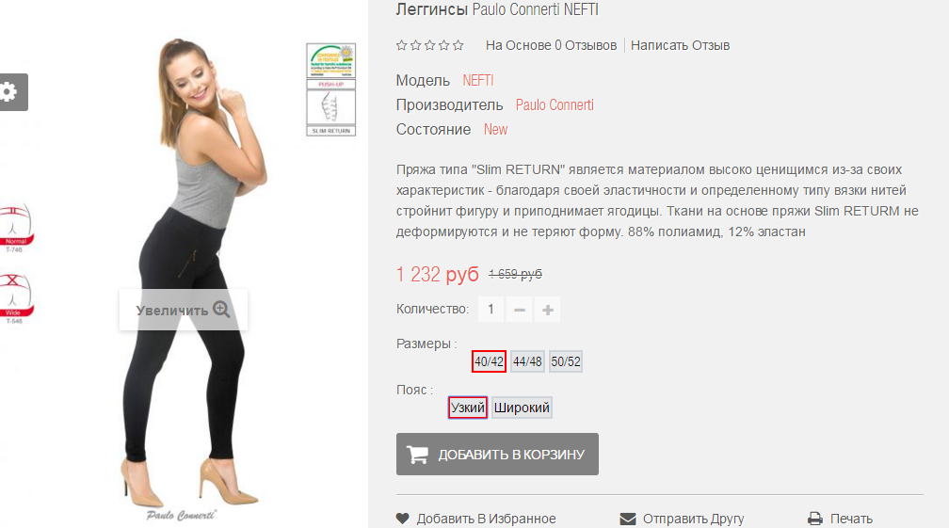Click the printer icon
Image resolution: width=949 pixels, height=528 pixels.
tap(815, 519)
